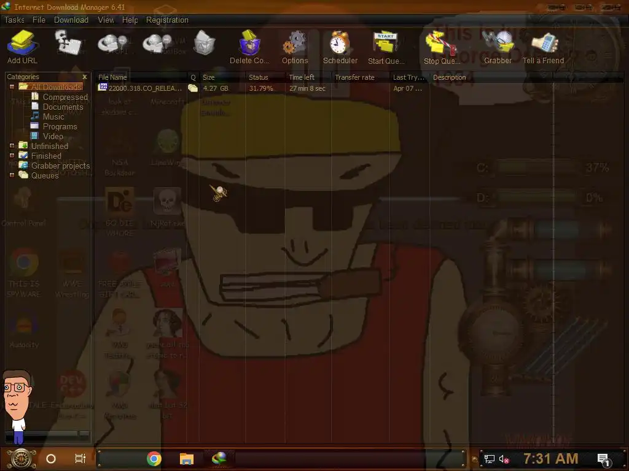Sort by the Q column header

(193, 77)
